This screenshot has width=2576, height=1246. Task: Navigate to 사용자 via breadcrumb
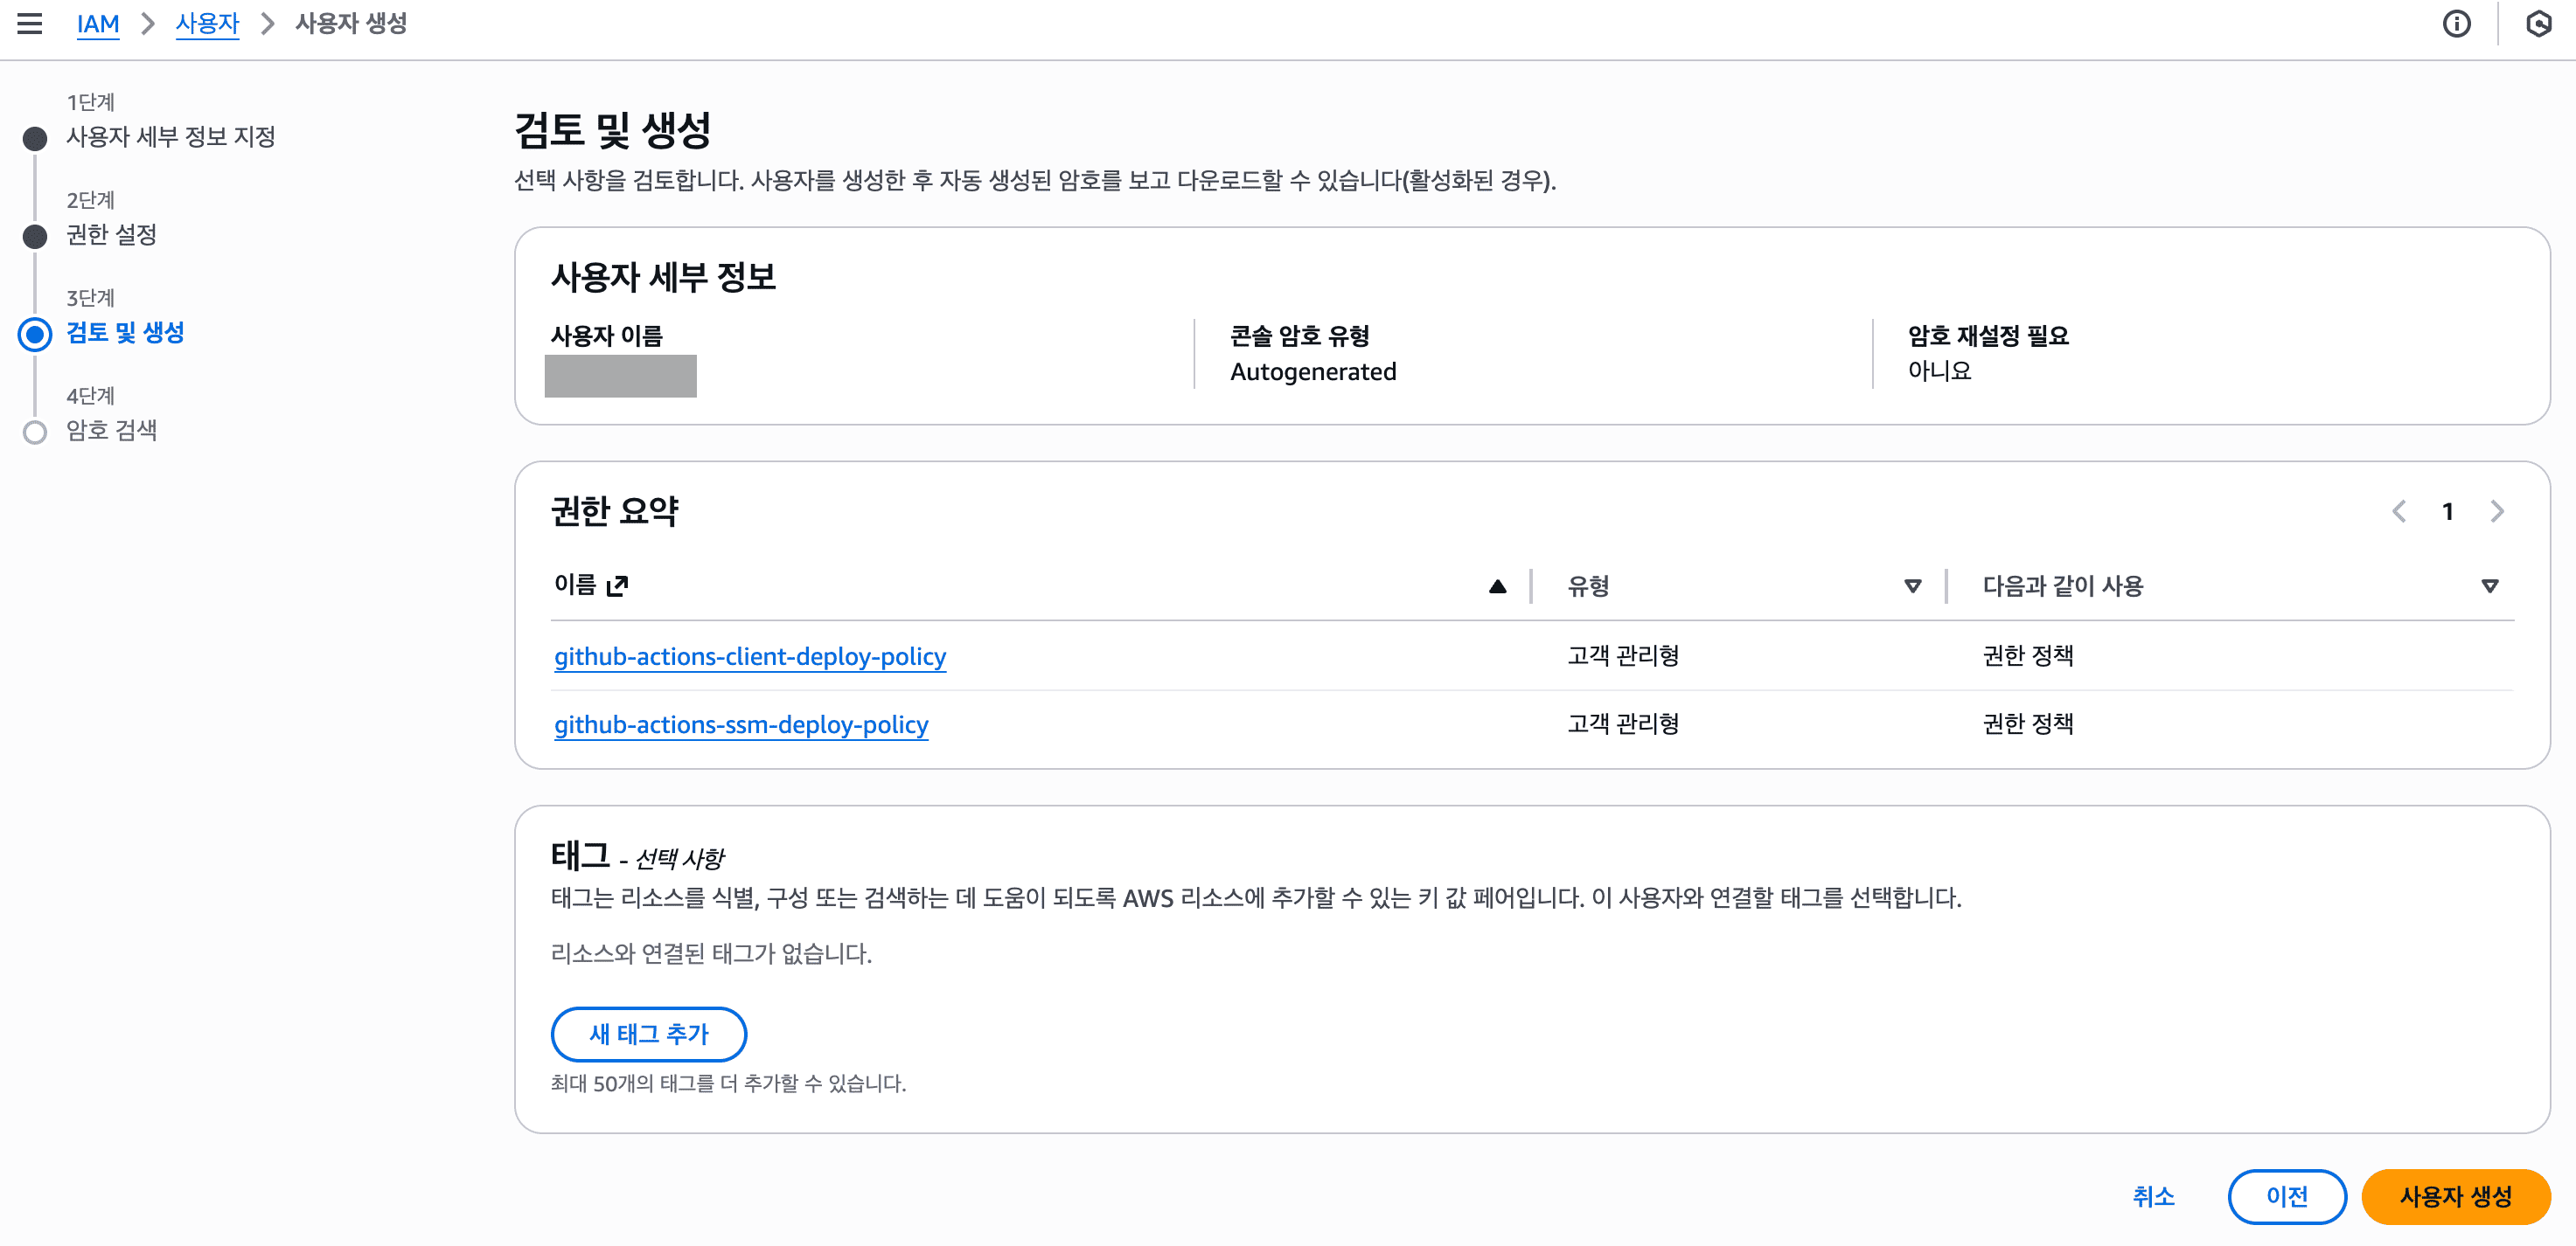(x=207, y=23)
